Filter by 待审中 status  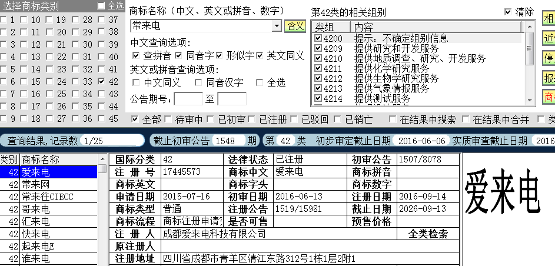[x=168, y=119]
